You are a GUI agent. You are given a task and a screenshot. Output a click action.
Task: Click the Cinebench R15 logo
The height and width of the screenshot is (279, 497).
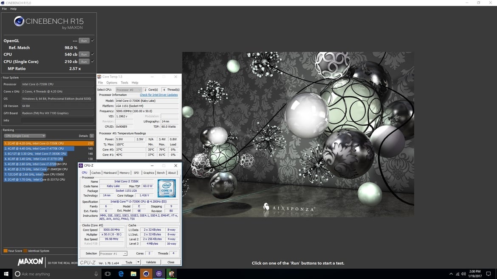pos(48,23)
